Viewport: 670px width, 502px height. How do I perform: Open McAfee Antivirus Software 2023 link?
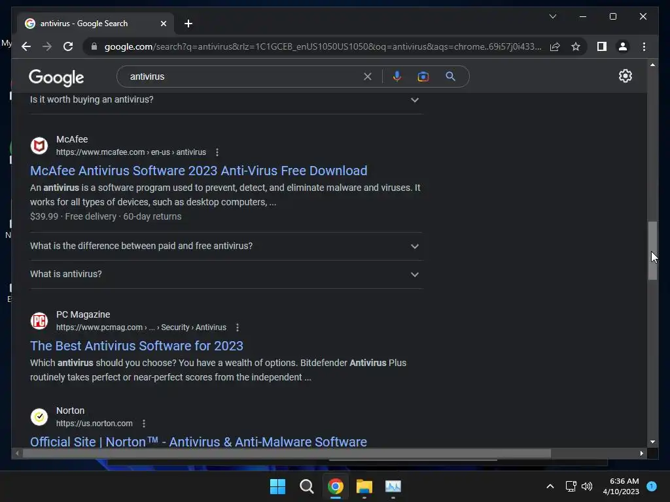point(199,171)
